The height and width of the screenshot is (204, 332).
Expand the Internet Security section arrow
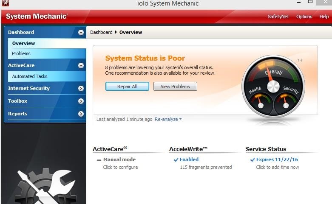point(81,88)
